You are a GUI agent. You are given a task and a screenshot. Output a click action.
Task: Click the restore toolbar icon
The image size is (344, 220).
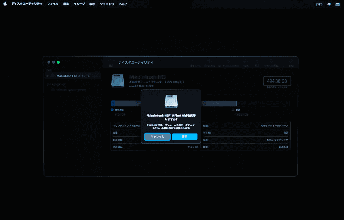pyautogui.click(x=257, y=61)
